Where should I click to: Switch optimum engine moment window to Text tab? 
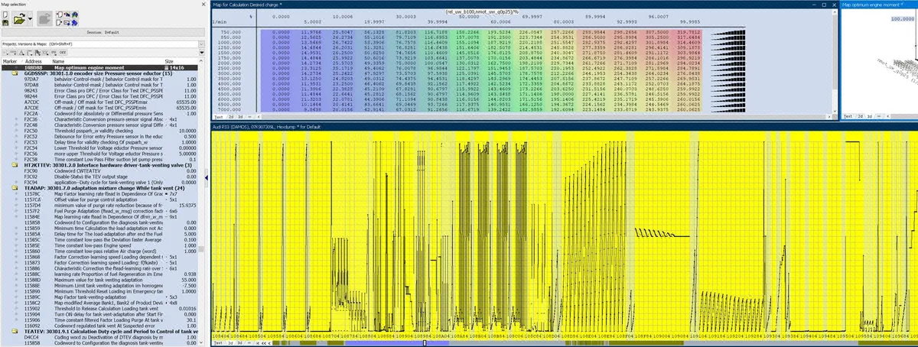tap(847, 116)
